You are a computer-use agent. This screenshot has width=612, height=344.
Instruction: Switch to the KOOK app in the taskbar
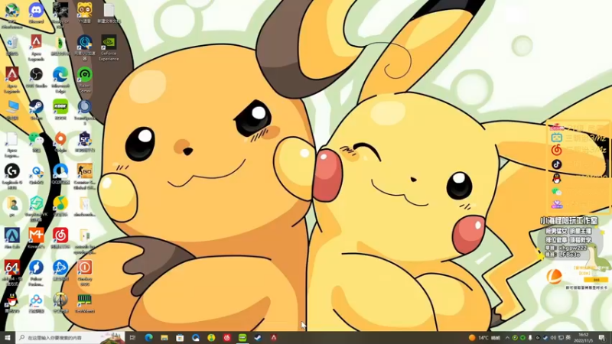coord(243,338)
